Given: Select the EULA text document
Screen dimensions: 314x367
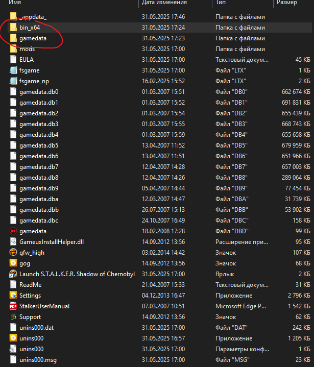Looking at the screenshot, I should point(27,60).
